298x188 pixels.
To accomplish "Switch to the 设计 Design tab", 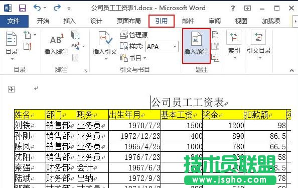I will point(96,21).
